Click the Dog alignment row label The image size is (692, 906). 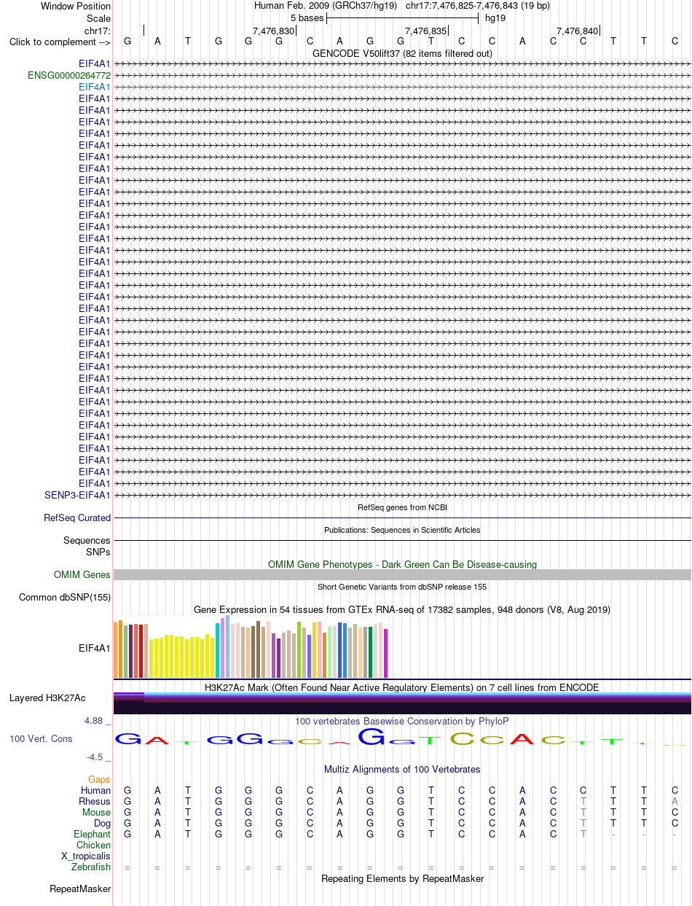(103, 824)
